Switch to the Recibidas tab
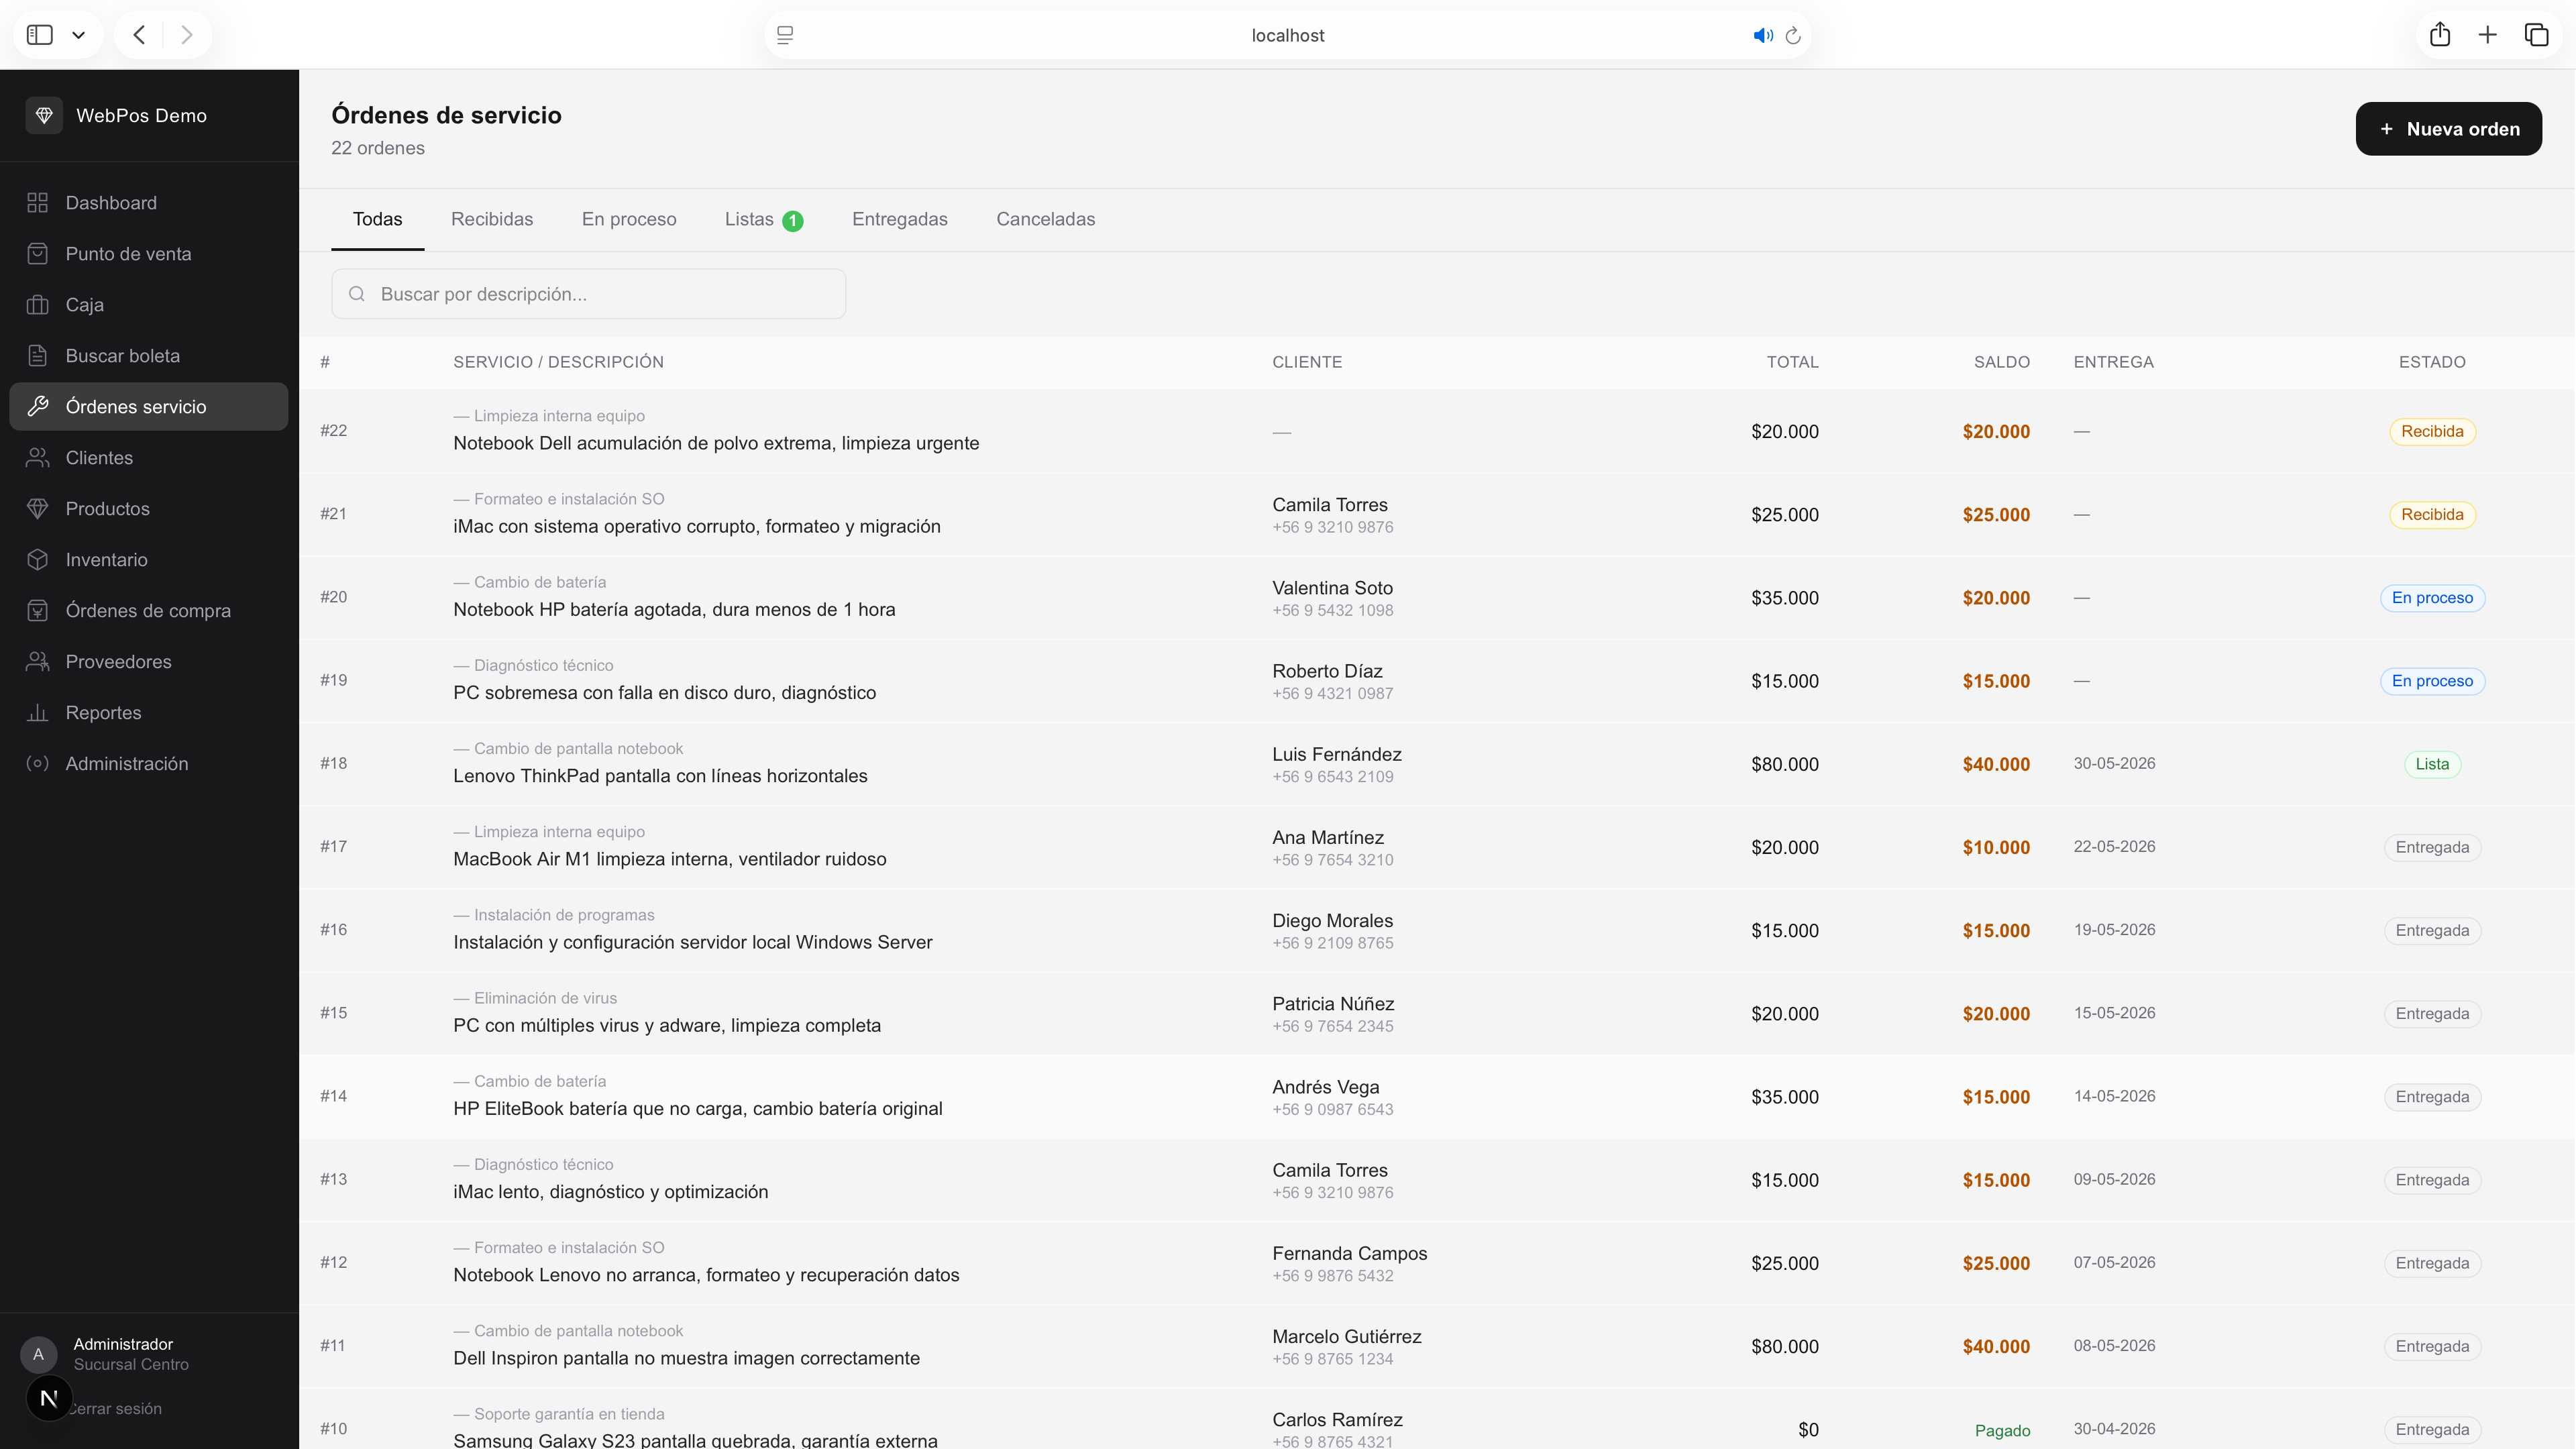 point(492,219)
